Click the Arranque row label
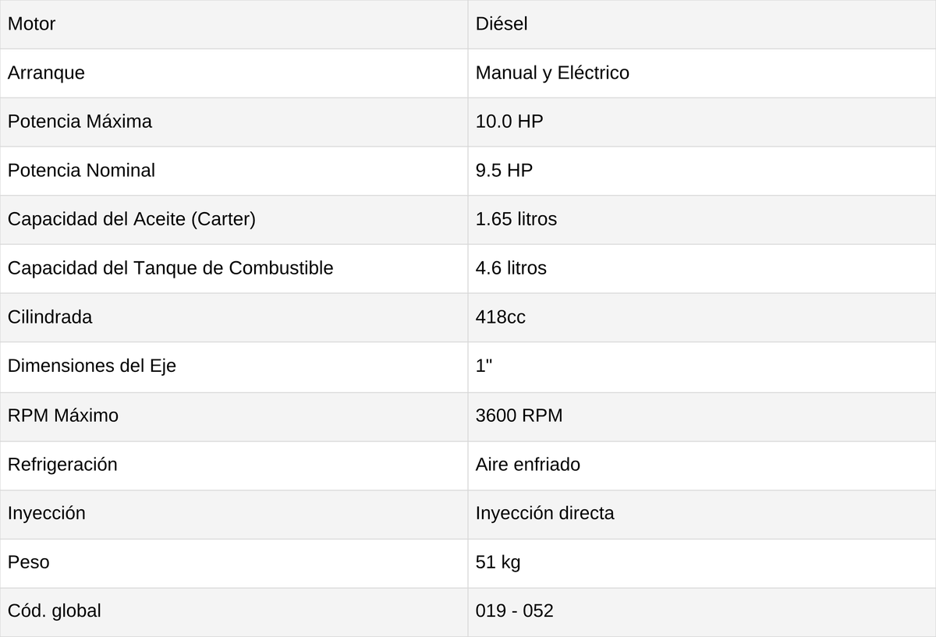This screenshot has height=637, width=936. 46,73
